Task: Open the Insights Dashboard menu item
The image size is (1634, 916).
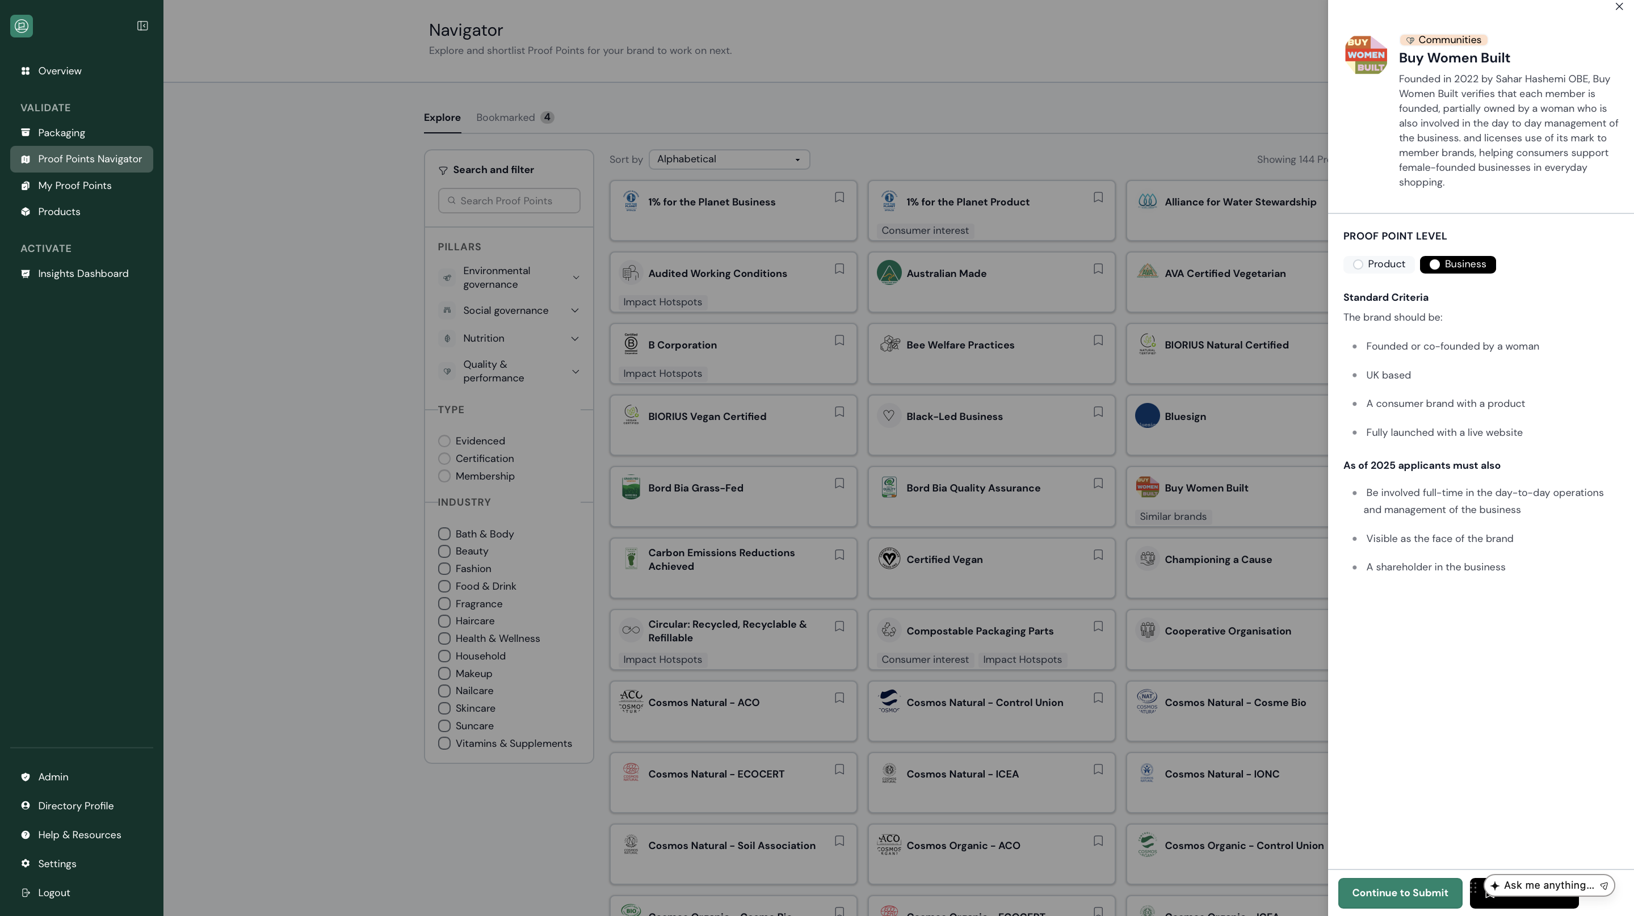Action: [81, 274]
